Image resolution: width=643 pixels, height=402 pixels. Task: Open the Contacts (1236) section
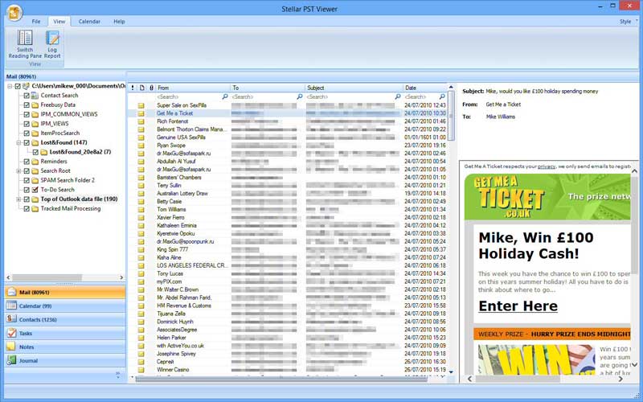tap(65, 319)
